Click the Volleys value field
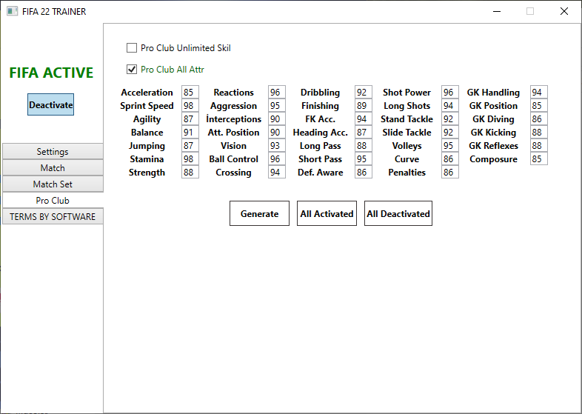 pyautogui.click(x=450, y=146)
